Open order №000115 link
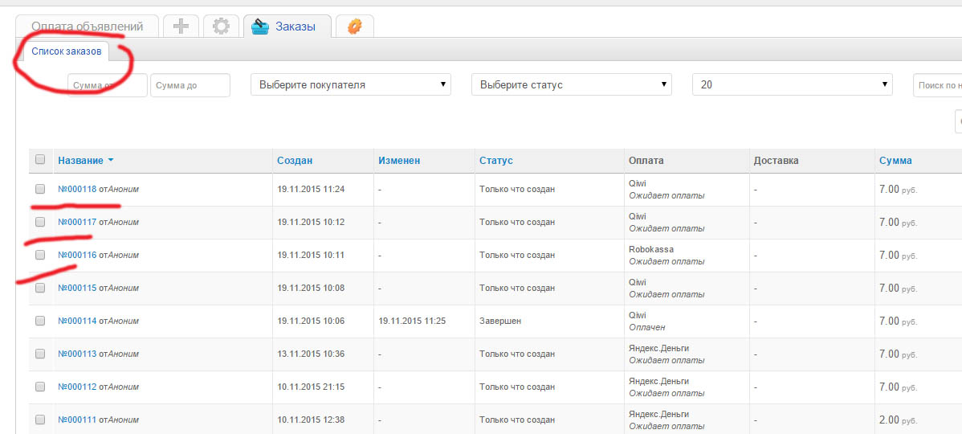962x434 pixels. tap(77, 288)
